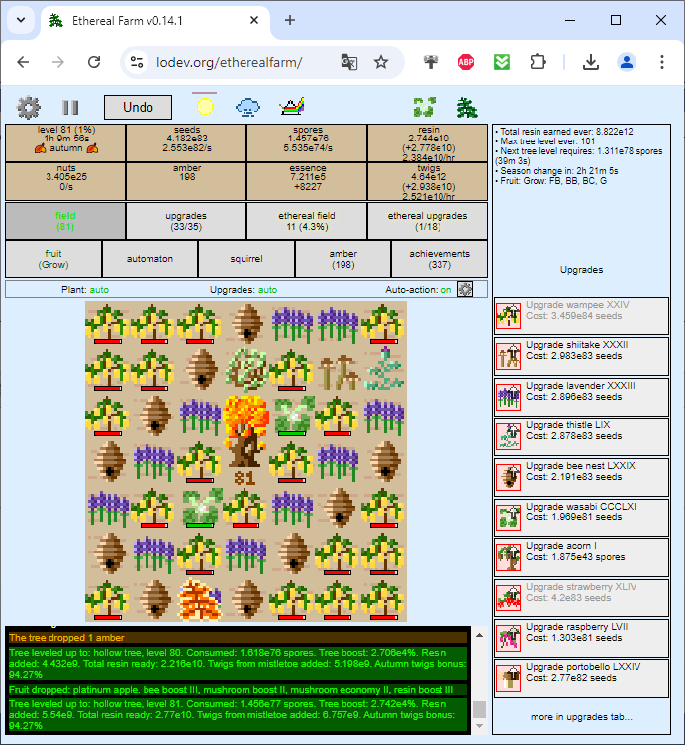Activate the mist cloud ability

(x=247, y=107)
